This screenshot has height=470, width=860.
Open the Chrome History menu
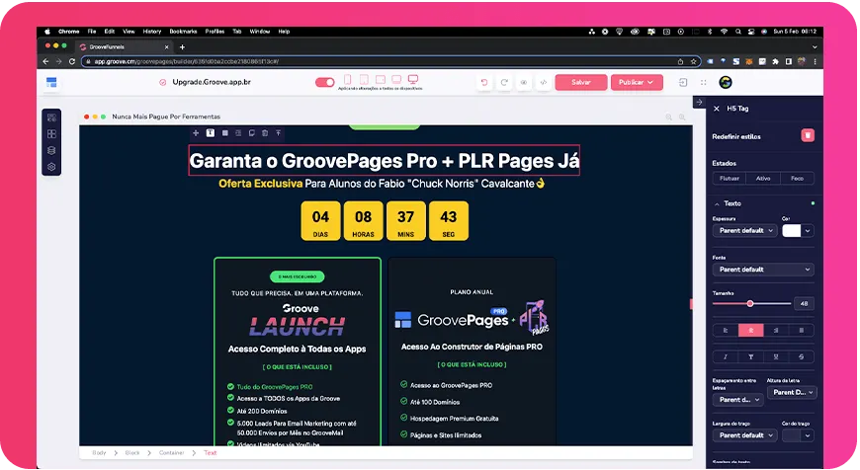[152, 32]
